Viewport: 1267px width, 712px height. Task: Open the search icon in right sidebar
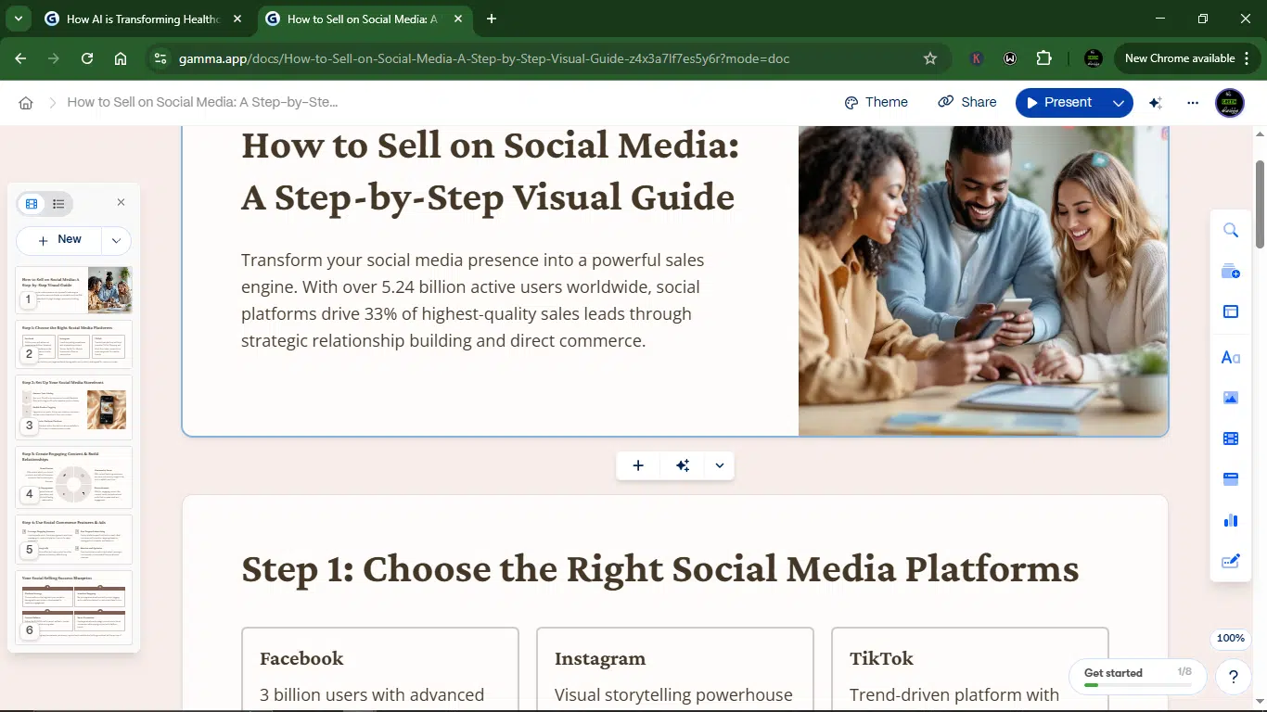[x=1231, y=231]
